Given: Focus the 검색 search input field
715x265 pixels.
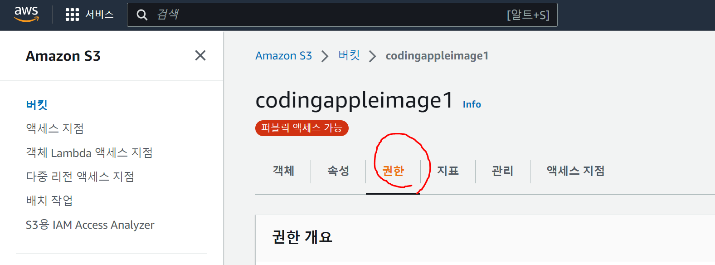Looking at the screenshot, I should tap(342, 15).
